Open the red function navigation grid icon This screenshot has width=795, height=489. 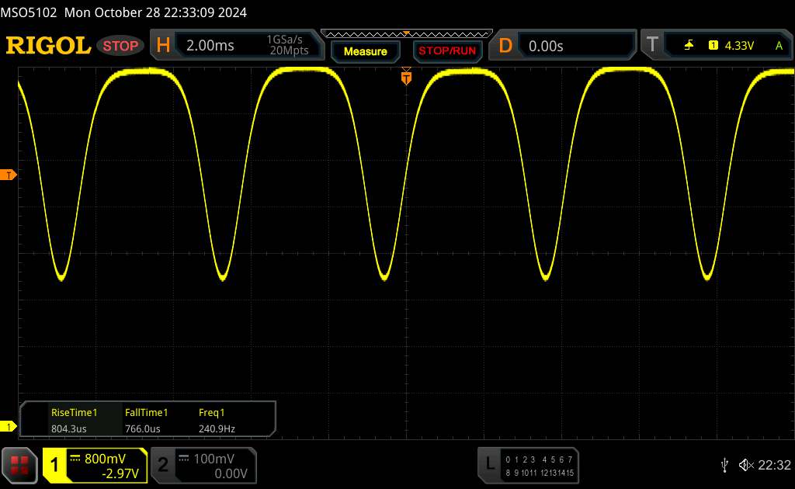point(19,465)
